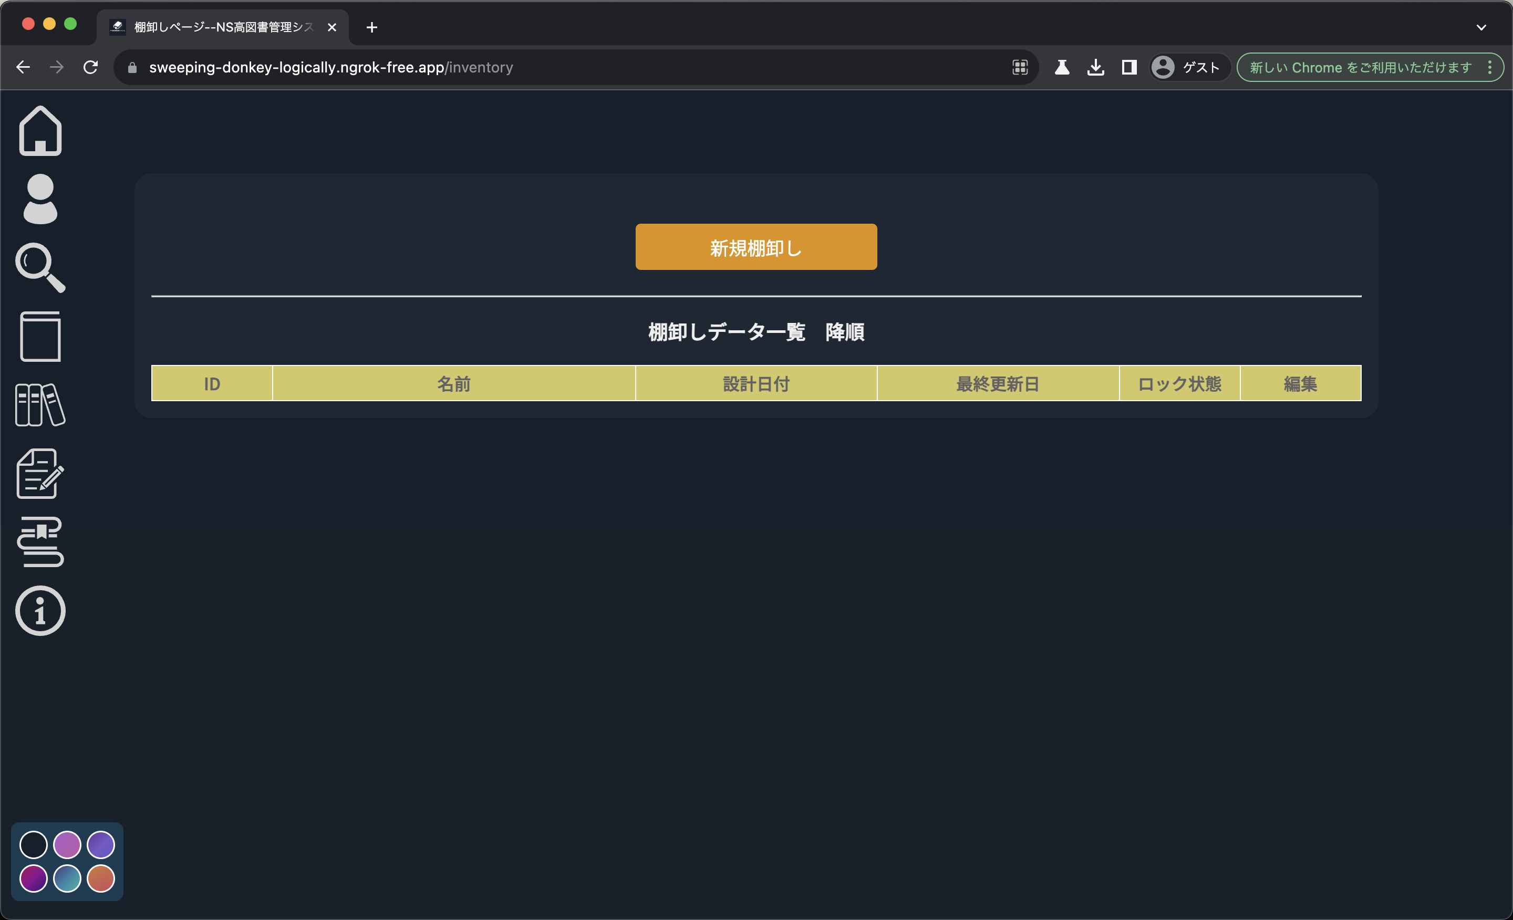
Task: Select the orange theme color circle
Action: [x=101, y=879]
